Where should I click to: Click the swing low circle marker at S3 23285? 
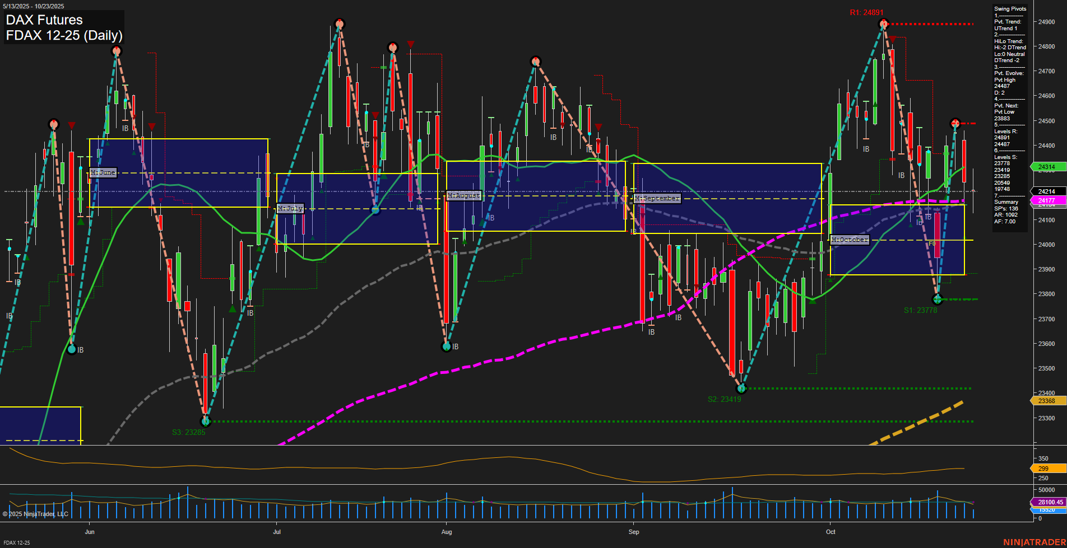pyautogui.click(x=205, y=421)
